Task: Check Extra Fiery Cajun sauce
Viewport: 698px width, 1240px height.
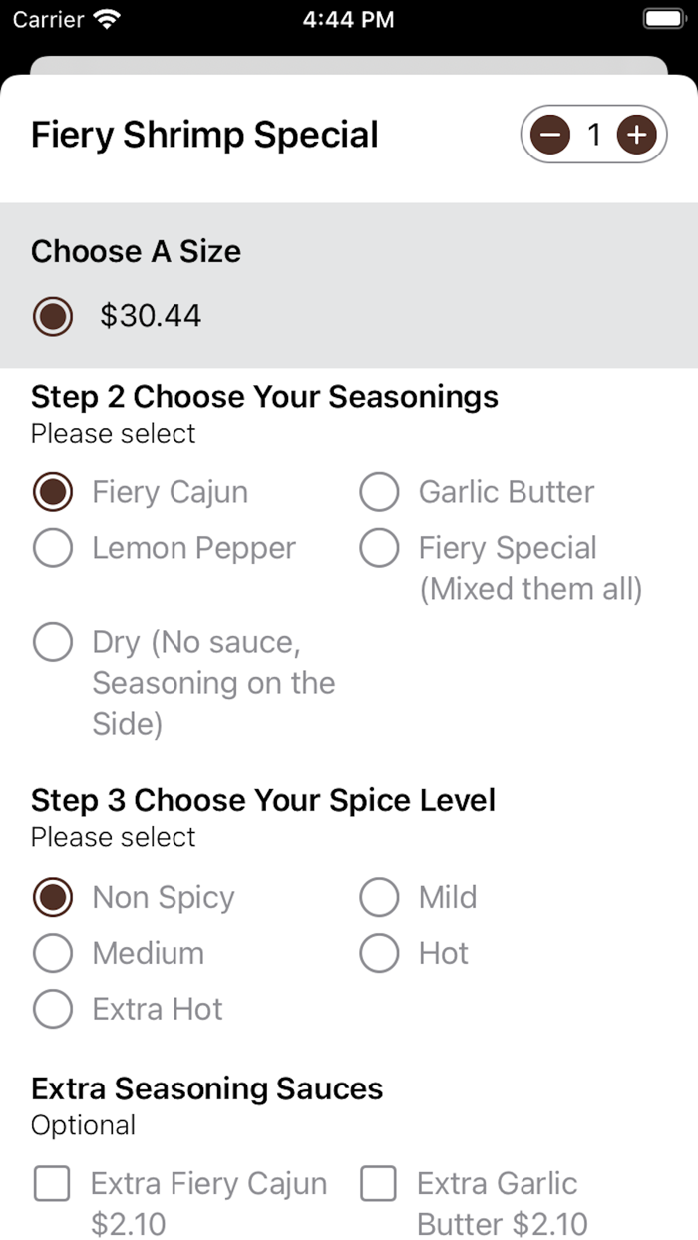Action: point(53,1184)
